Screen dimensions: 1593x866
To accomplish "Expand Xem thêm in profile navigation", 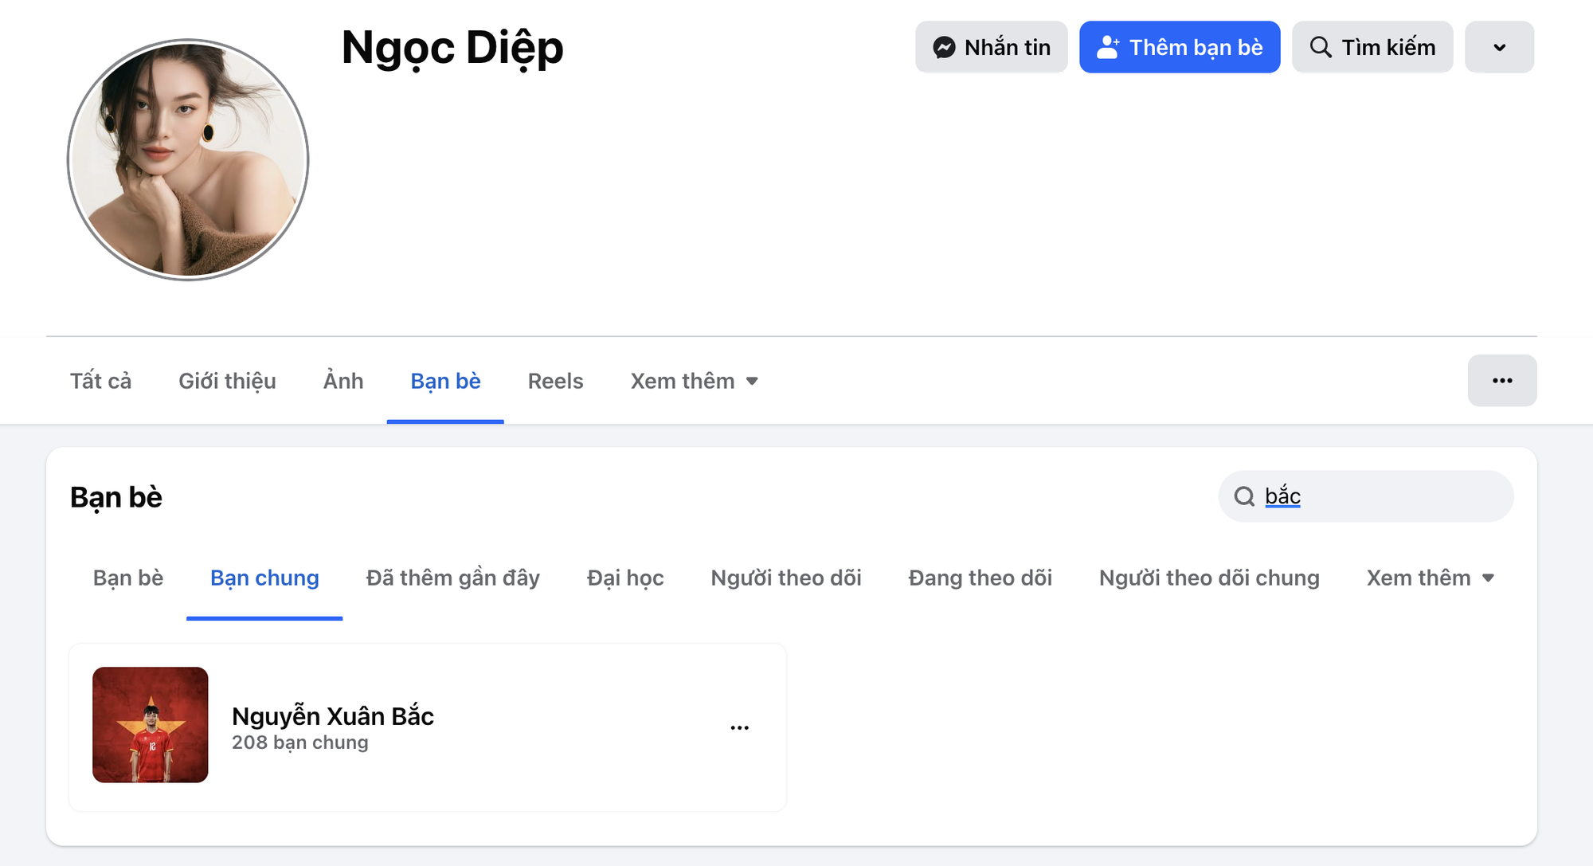I will pos(694,382).
